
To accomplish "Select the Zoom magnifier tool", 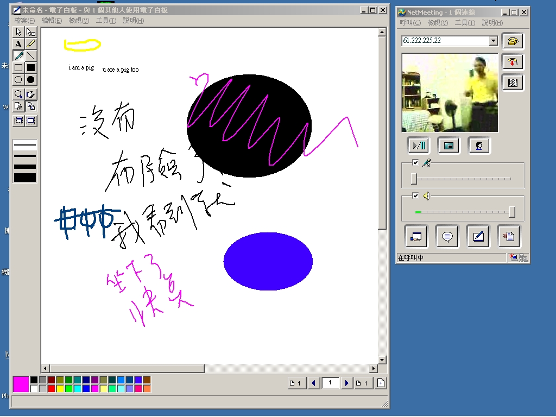I will point(18,94).
